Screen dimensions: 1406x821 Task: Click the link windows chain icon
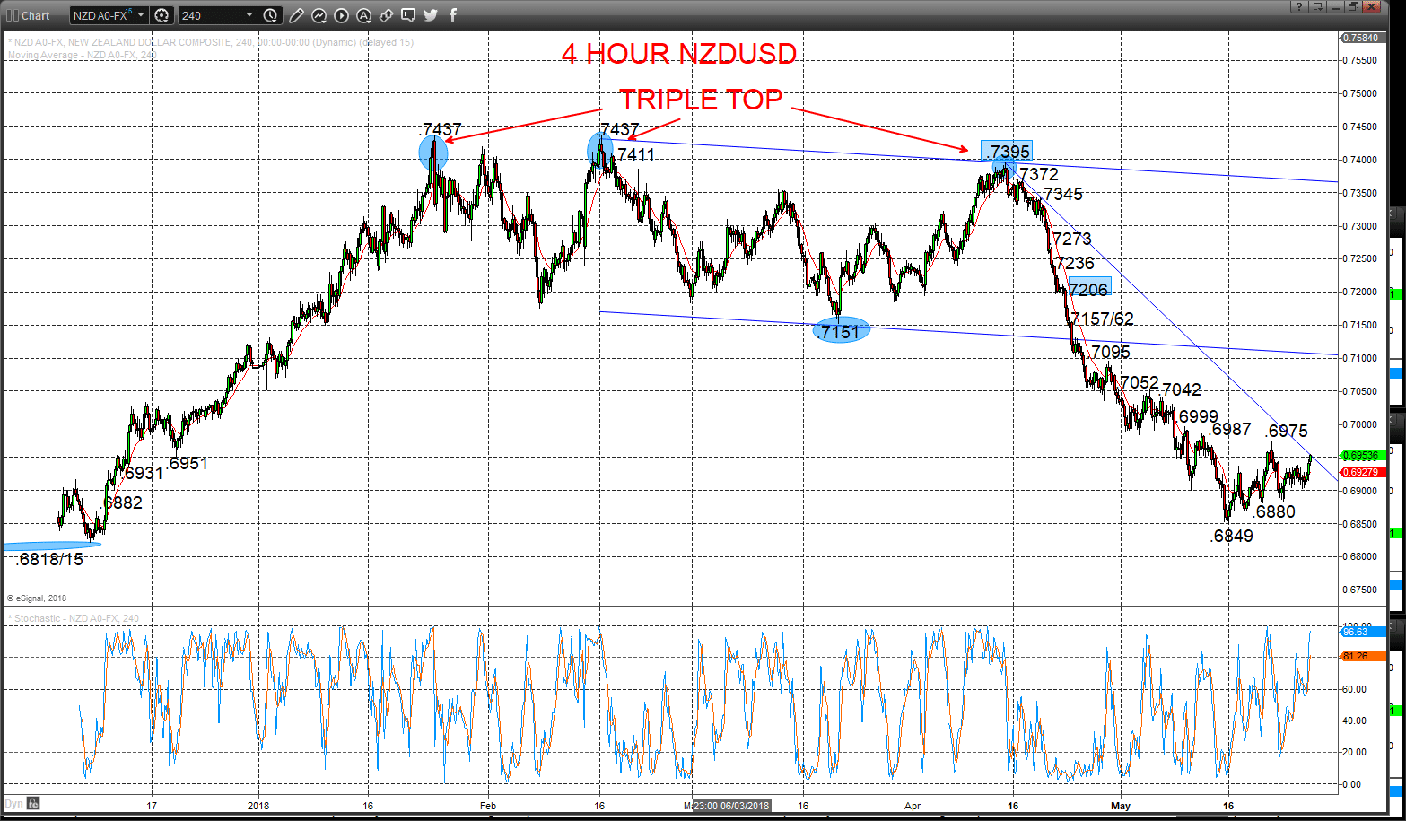[x=386, y=15]
